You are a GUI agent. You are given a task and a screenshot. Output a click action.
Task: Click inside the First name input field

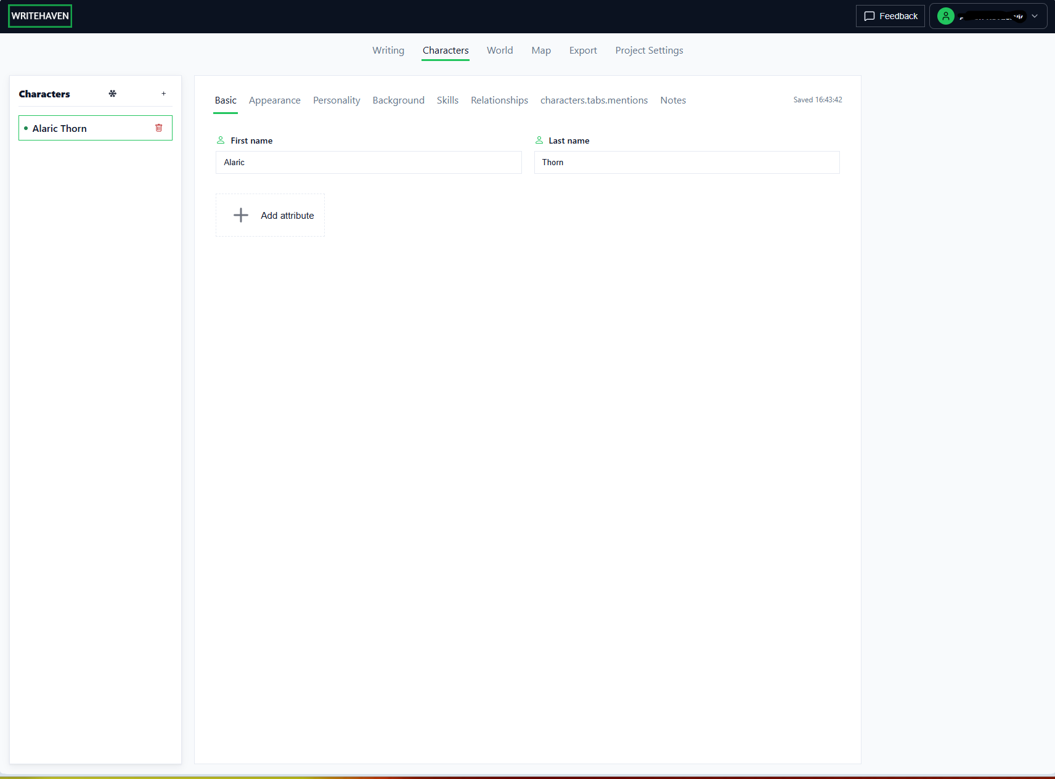369,162
